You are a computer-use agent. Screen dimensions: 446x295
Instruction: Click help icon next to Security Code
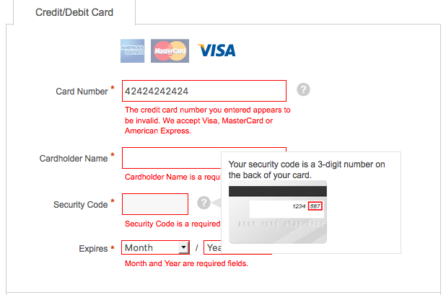point(204,203)
